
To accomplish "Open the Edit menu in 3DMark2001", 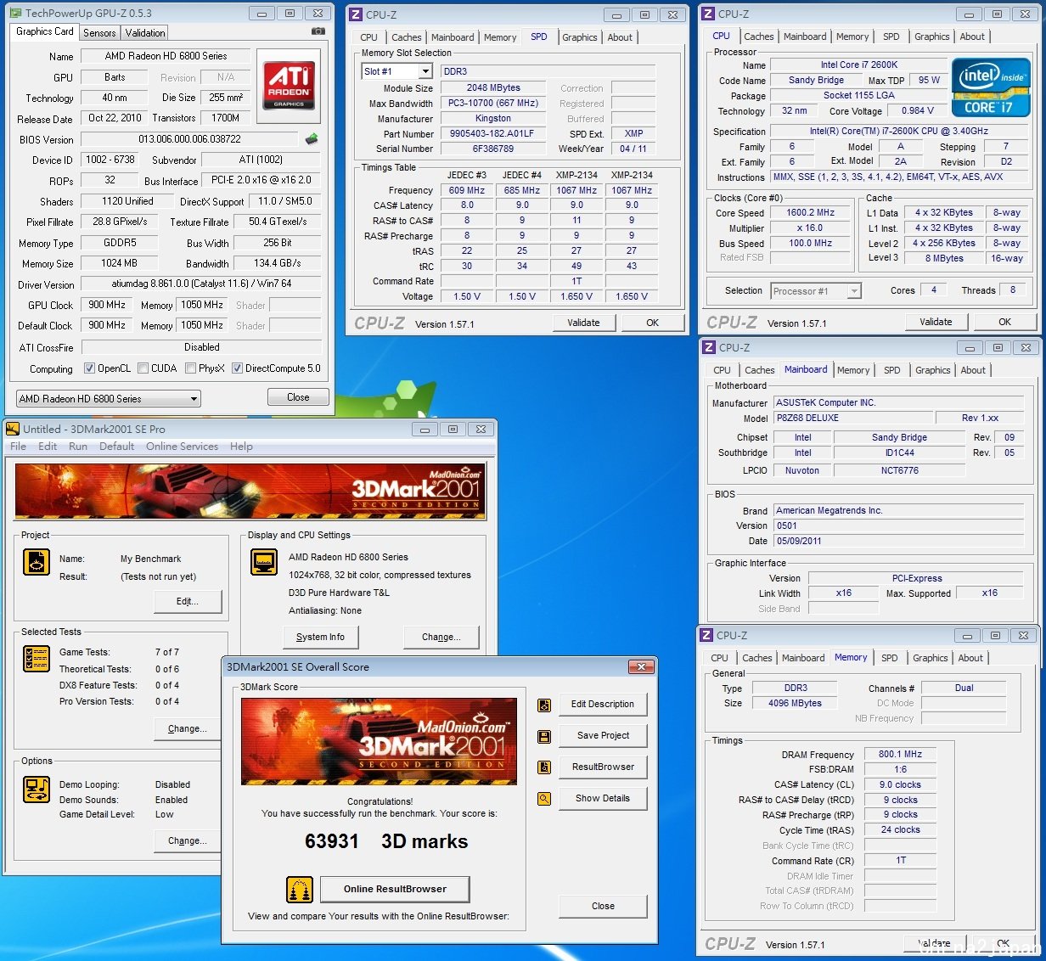I will pos(48,447).
